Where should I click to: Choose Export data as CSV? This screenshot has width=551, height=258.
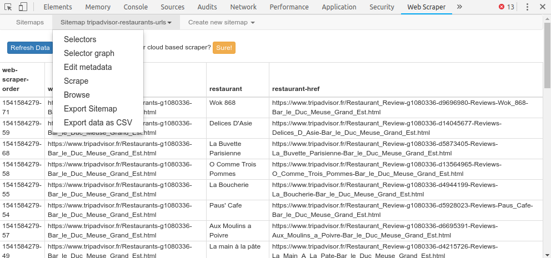[98, 123]
